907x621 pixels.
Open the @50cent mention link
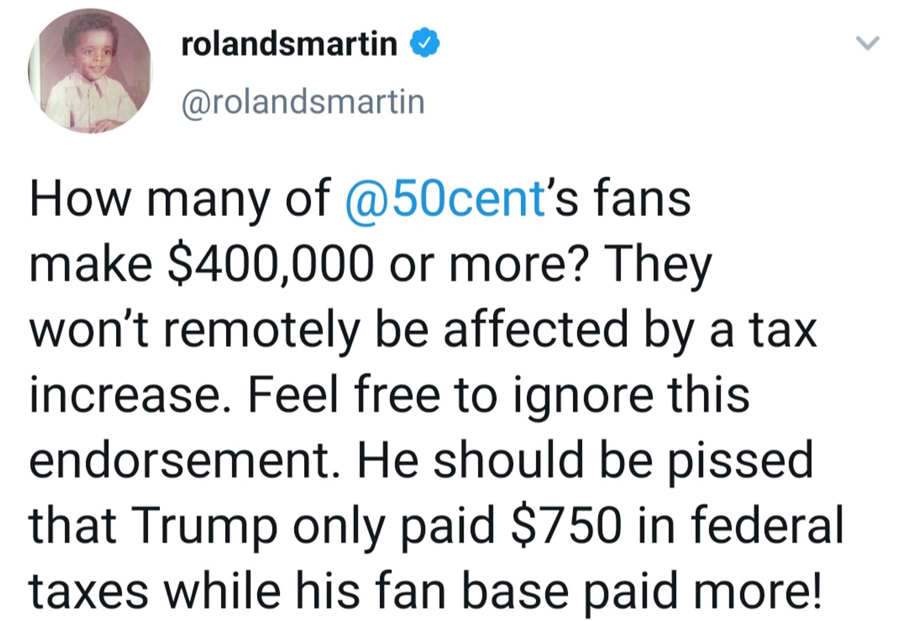pyautogui.click(x=444, y=199)
